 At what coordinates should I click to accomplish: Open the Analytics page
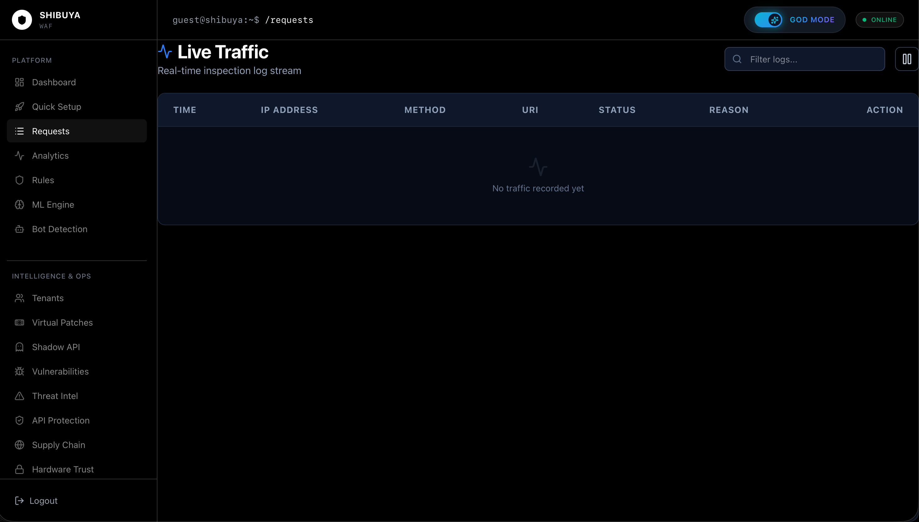[50, 156]
